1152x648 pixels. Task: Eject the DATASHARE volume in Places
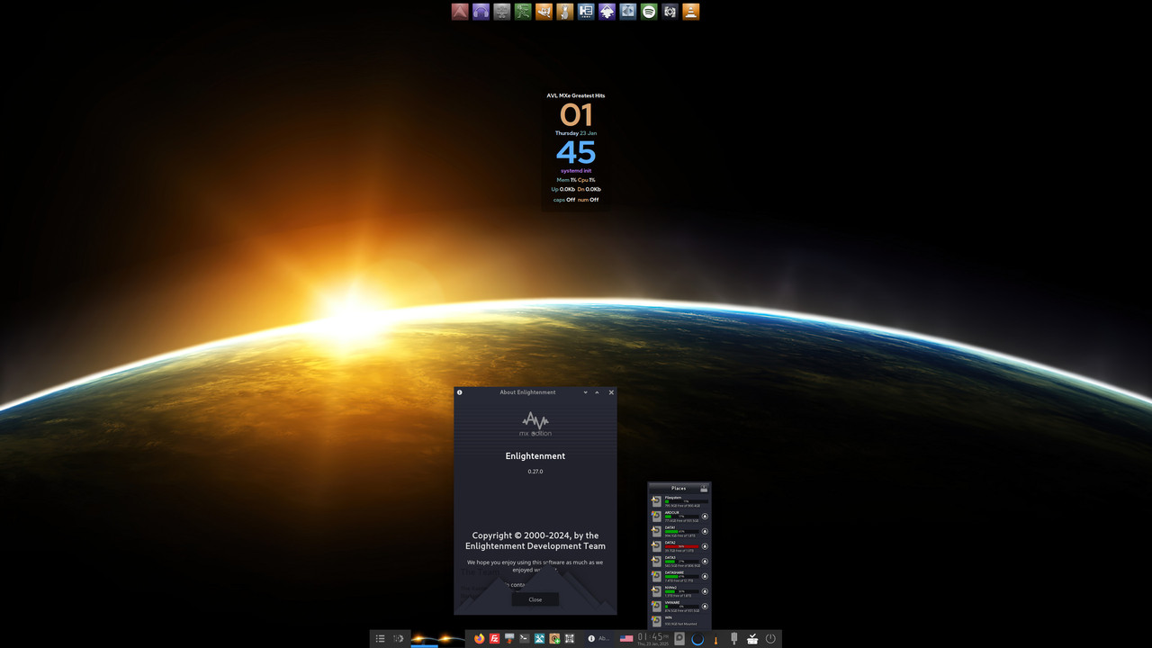click(x=705, y=576)
